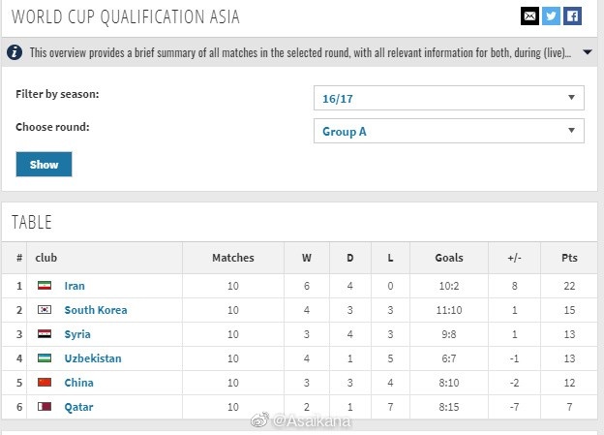Screen dimensions: 604x435
Task: Select South Korea's goals value 11:10
Action: (449, 310)
